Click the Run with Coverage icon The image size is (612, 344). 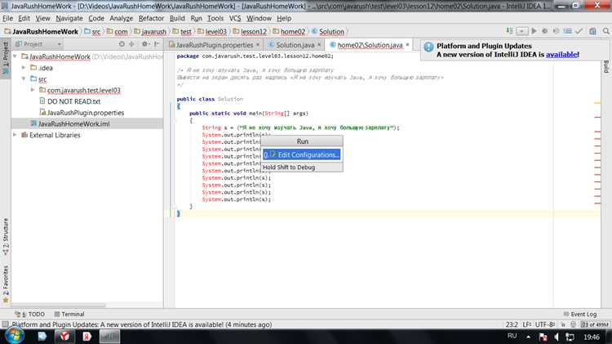(x=557, y=31)
